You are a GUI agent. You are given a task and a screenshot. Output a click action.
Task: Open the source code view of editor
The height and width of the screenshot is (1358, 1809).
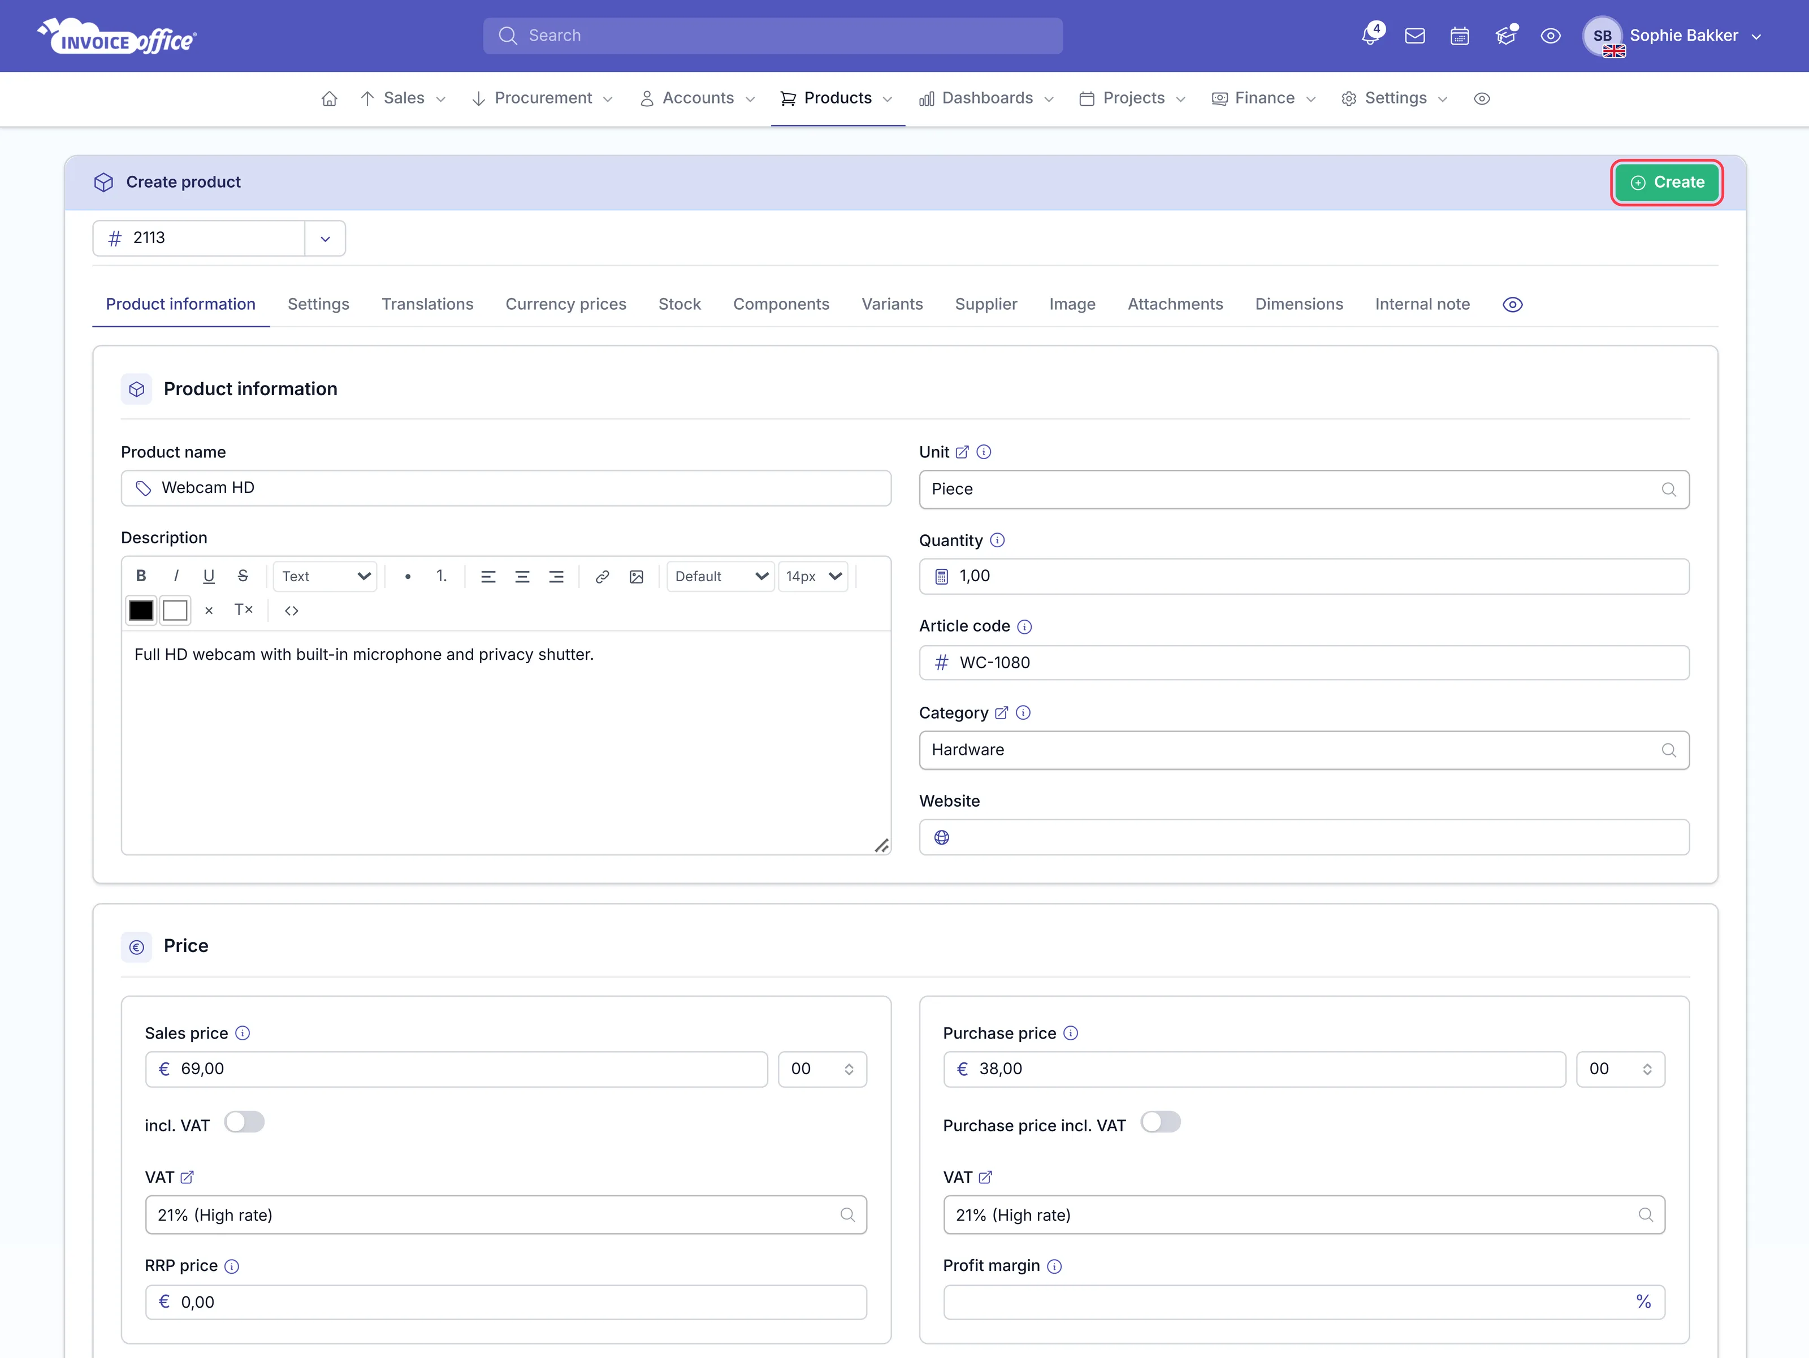click(x=292, y=610)
